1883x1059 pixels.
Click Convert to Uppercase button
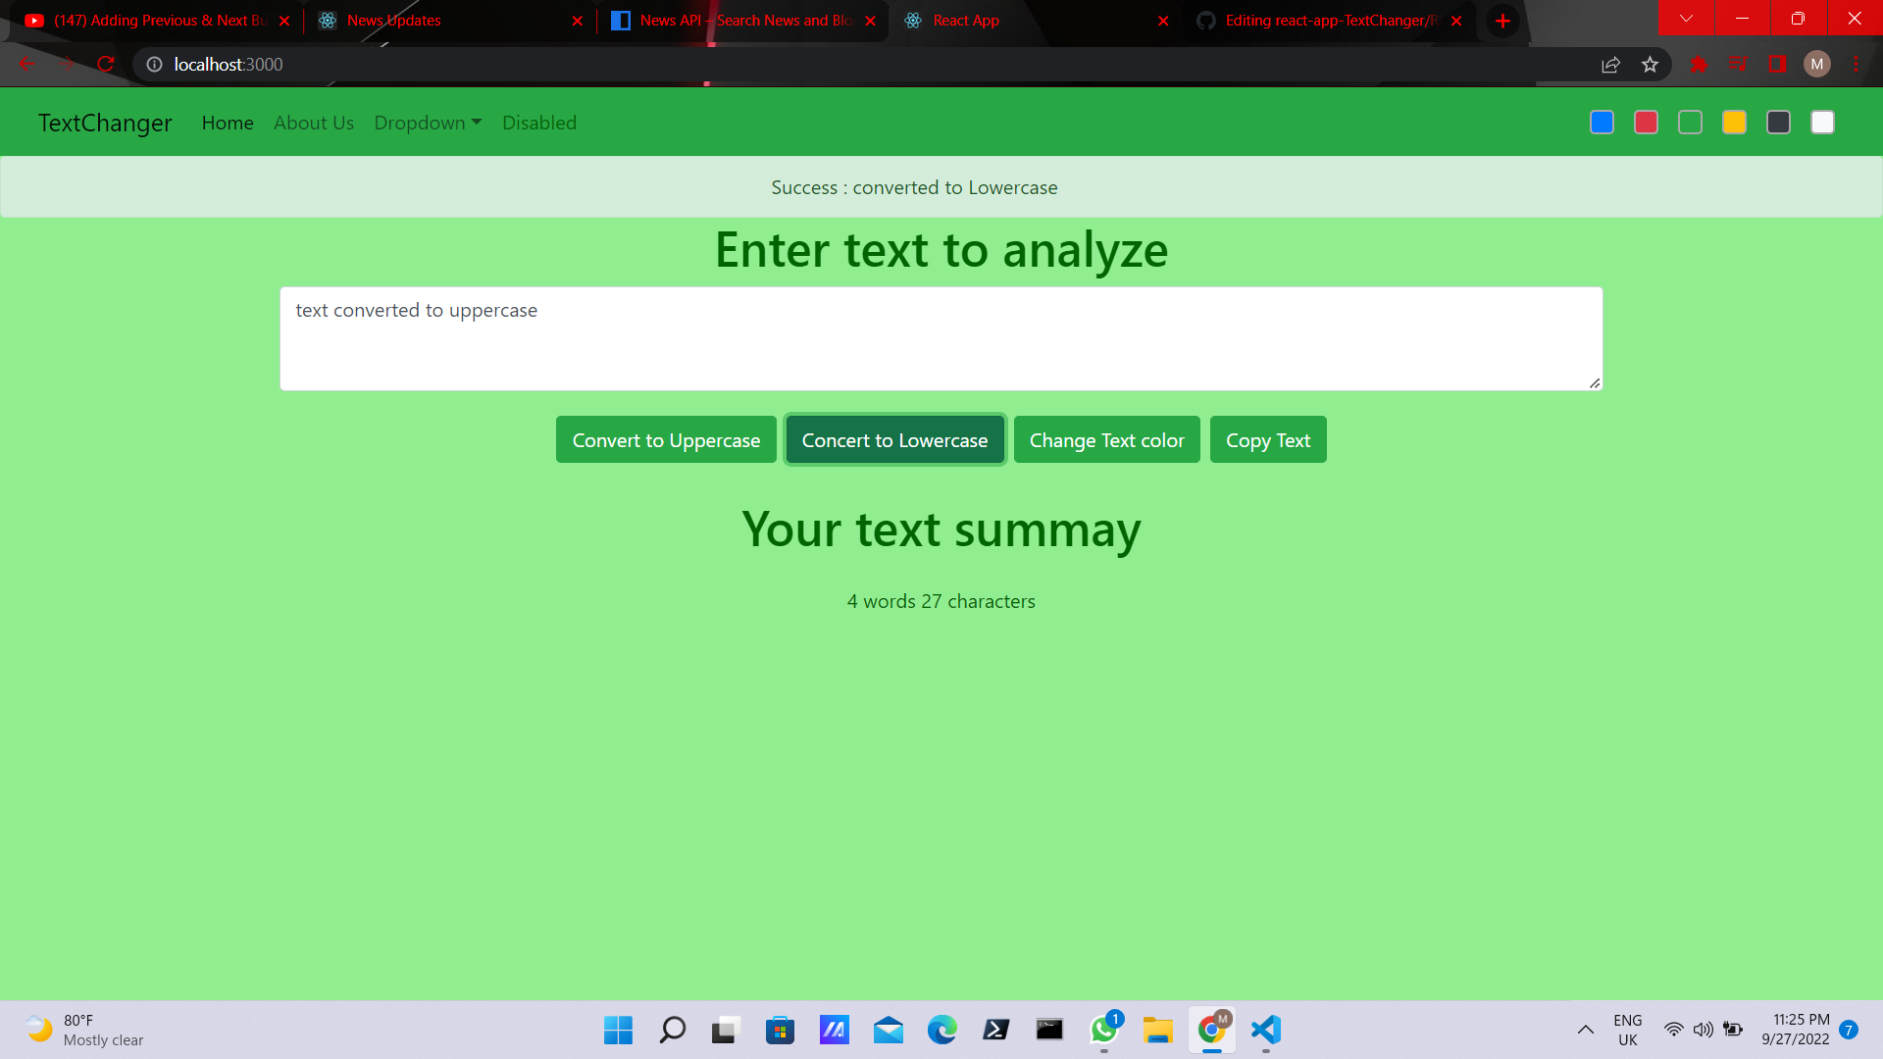click(x=666, y=440)
